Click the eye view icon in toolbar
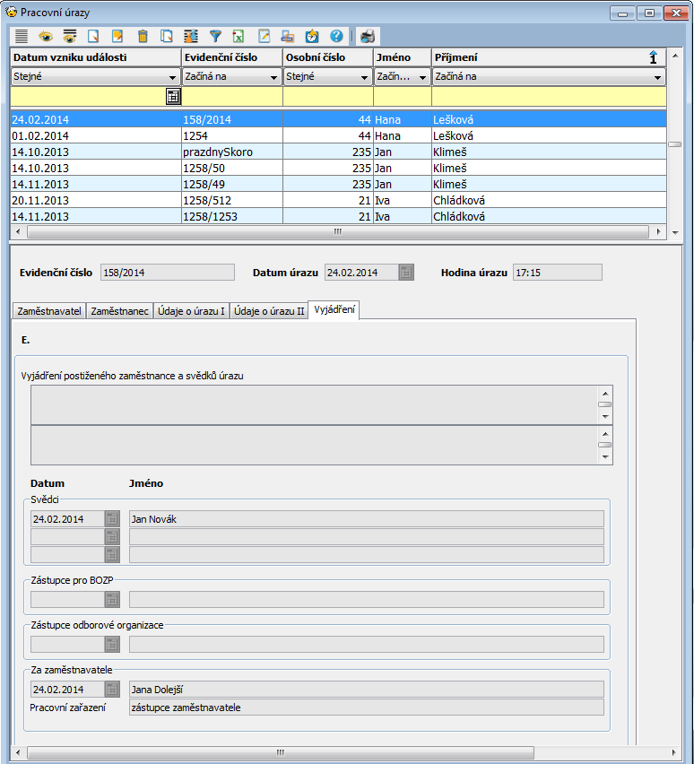The height and width of the screenshot is (764, 694). click(45, 37)
